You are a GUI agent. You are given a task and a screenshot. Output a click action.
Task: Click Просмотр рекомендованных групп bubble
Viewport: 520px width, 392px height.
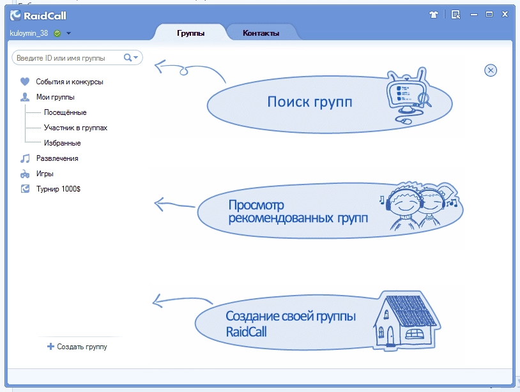click(330, 211)
